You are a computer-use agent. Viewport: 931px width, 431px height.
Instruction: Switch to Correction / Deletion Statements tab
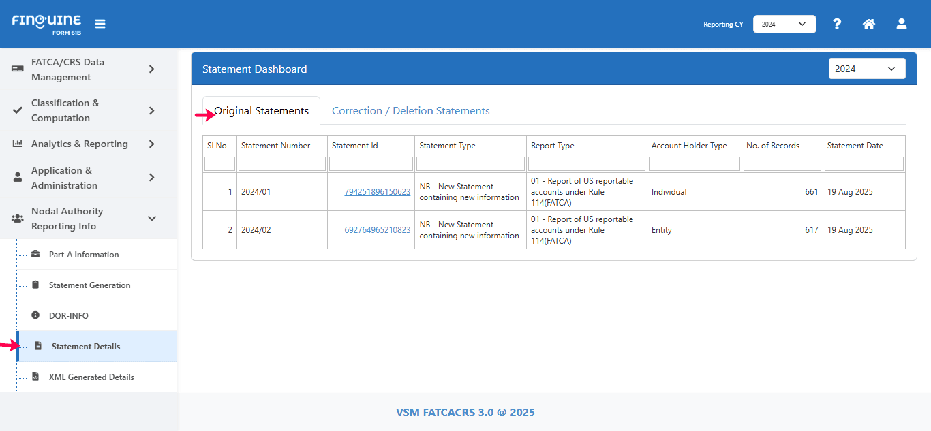pos(410,111)
